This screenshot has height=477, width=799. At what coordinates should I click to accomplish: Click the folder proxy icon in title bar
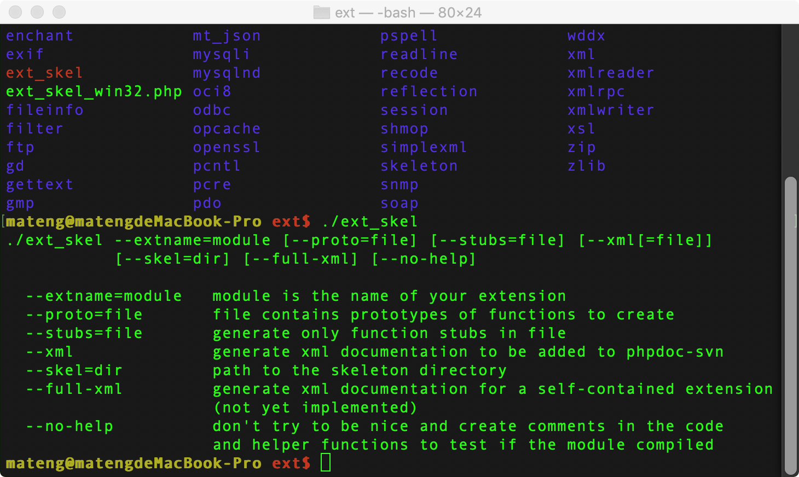321,13
